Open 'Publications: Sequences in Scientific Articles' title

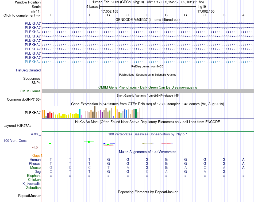click(x=148, y=75)
